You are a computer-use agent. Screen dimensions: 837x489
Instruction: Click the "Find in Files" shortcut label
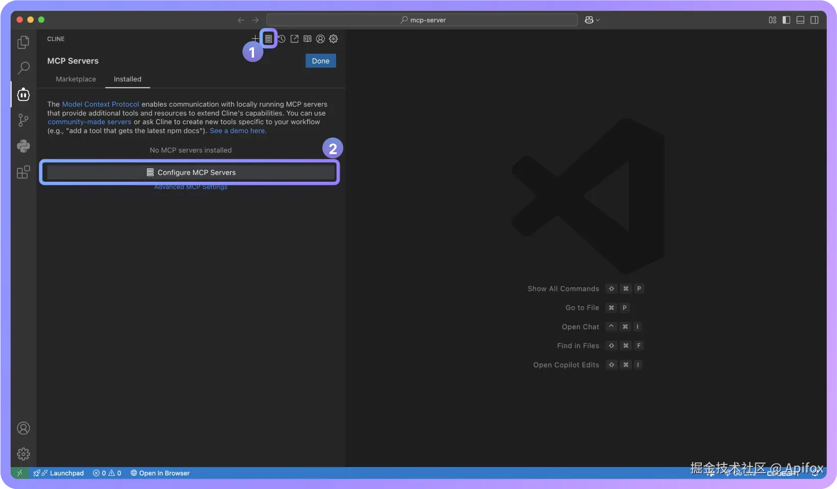point(578,346)
